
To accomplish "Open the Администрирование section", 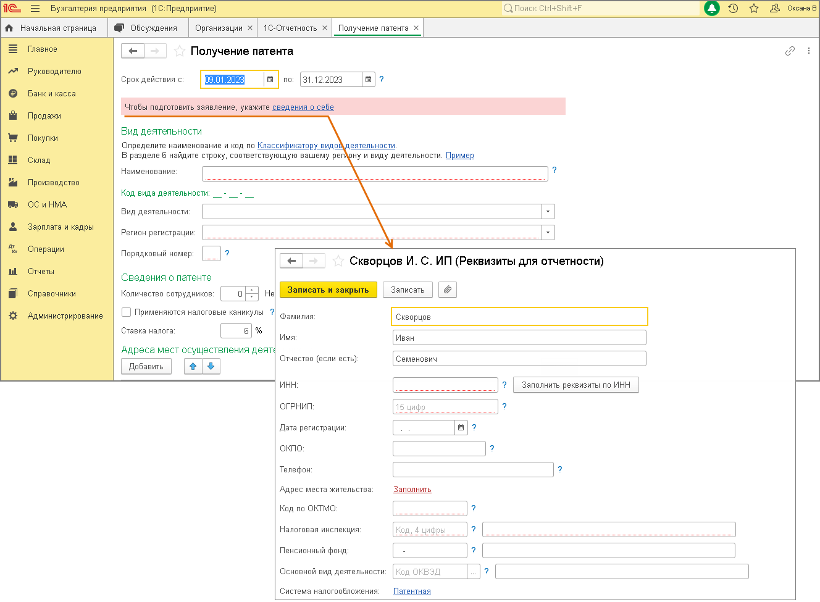I will (x=65, y=316).
